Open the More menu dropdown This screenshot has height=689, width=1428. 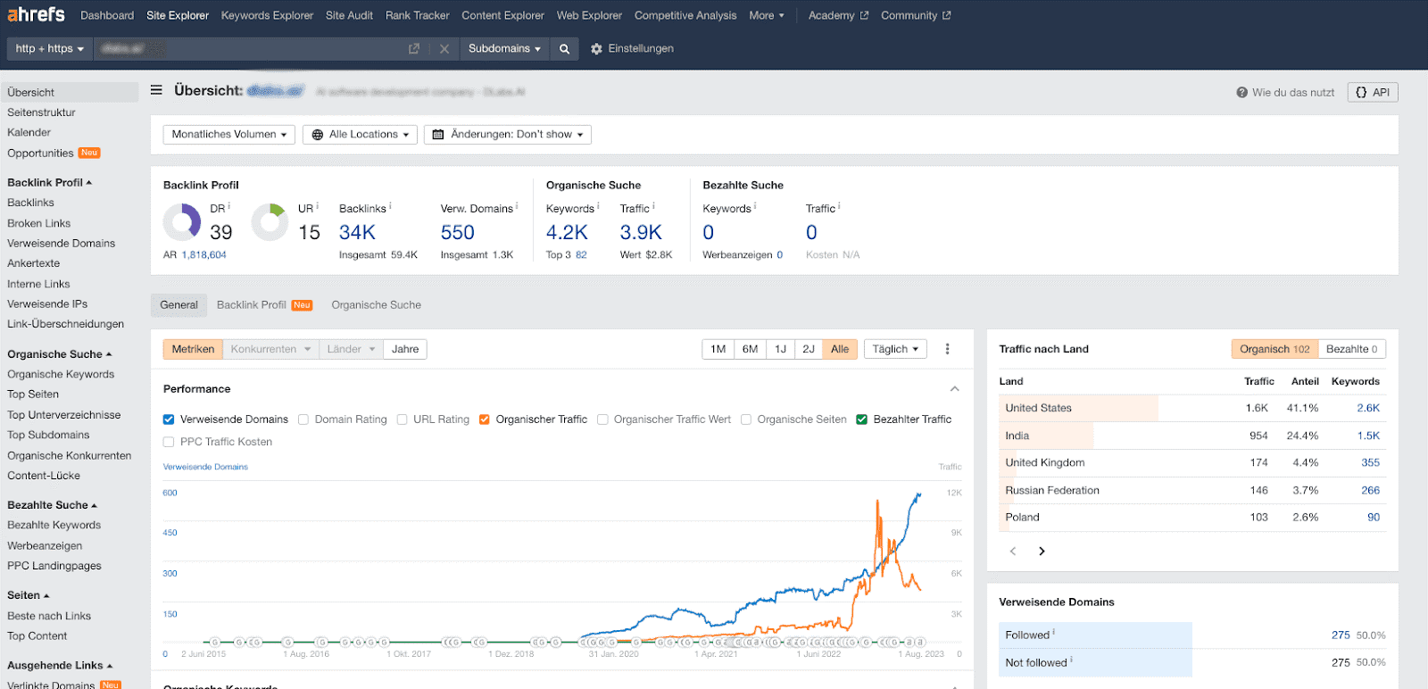[x=767, y=15]
